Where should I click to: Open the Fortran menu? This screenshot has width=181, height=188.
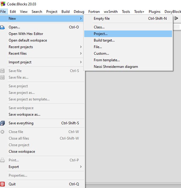pos(94,12)
